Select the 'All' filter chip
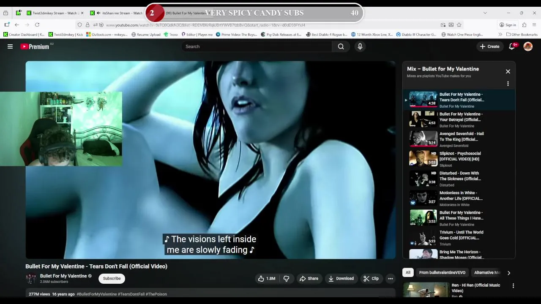The height and width of the screenshot is (304, 541). (x=408, y=273)
